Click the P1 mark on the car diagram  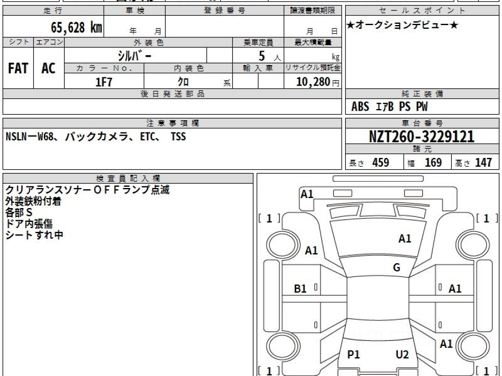click(353, 355)
